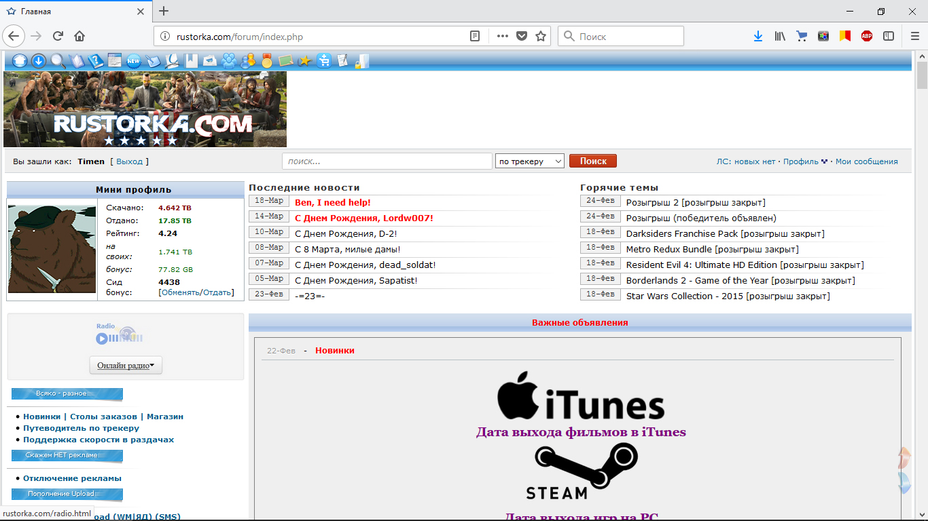Click the magnifying glass icon in forum toolbar
Screen dimensions: 928x521
click(58, 61)
